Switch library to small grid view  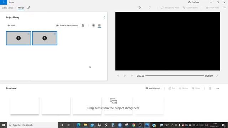pyautogui.click(x=99, y=25)
